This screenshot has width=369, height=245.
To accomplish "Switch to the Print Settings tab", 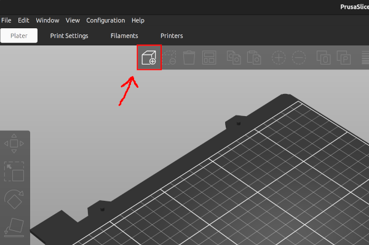I will coord(69,36).
